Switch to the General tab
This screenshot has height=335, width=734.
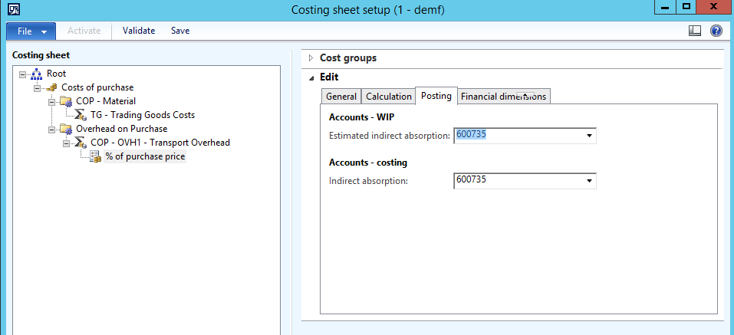click(341, 97)
